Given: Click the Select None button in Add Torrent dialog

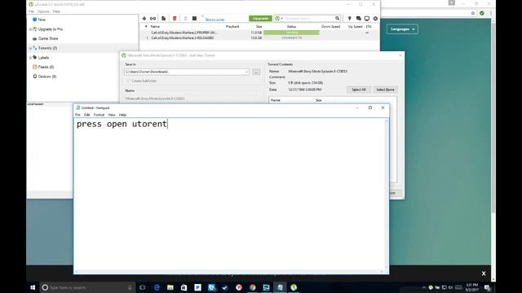Looking at the screenshot, I should coord(385,90).
